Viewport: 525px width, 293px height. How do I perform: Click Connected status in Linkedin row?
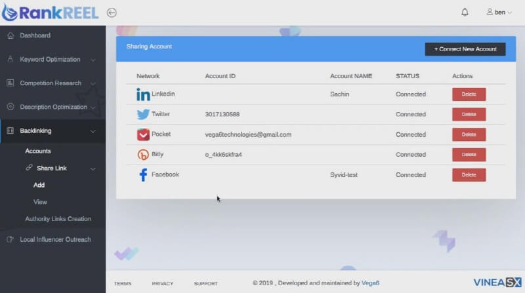(411, 94)
